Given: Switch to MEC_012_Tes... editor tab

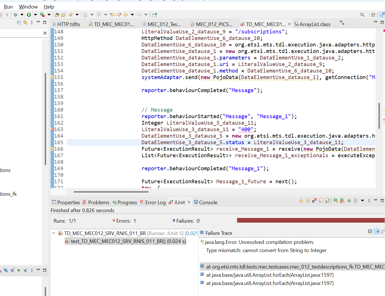Looking at the screenshot, I should click(x=161, y=24).
